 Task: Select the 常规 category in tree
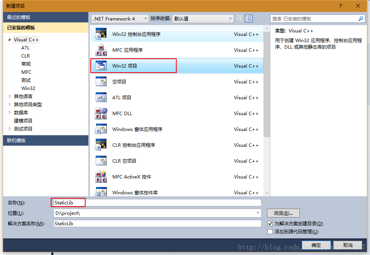click(26, 64)
